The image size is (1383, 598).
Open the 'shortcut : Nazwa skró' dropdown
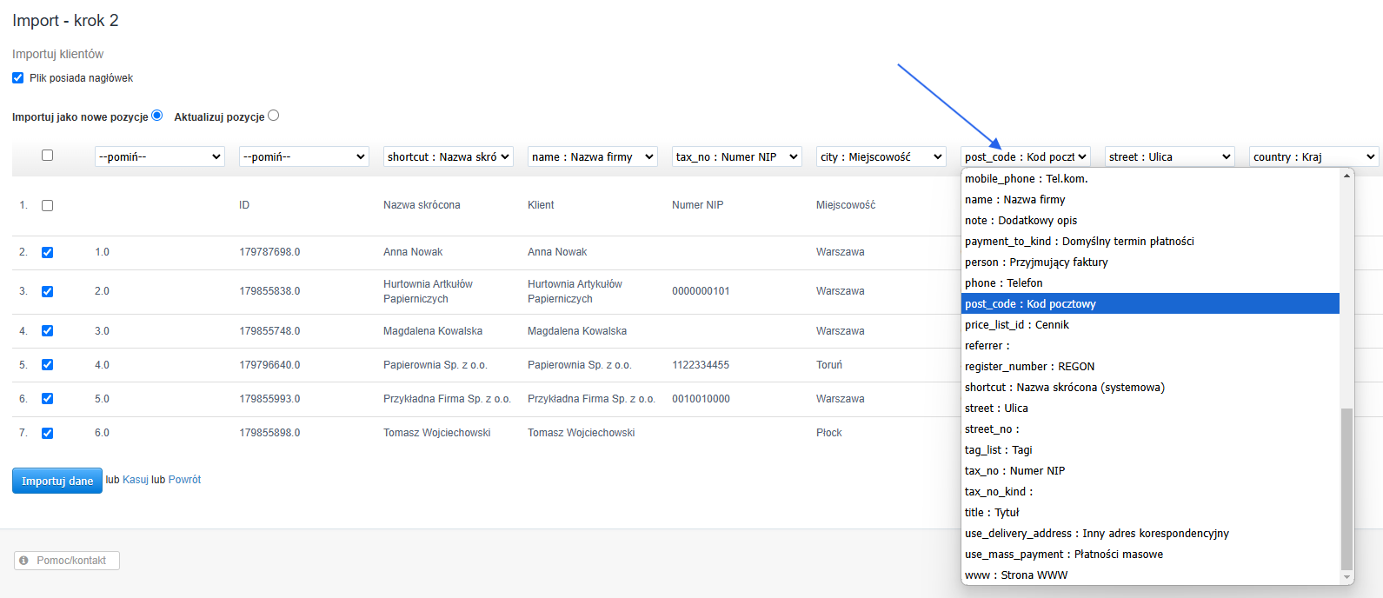tap(449, 156)
